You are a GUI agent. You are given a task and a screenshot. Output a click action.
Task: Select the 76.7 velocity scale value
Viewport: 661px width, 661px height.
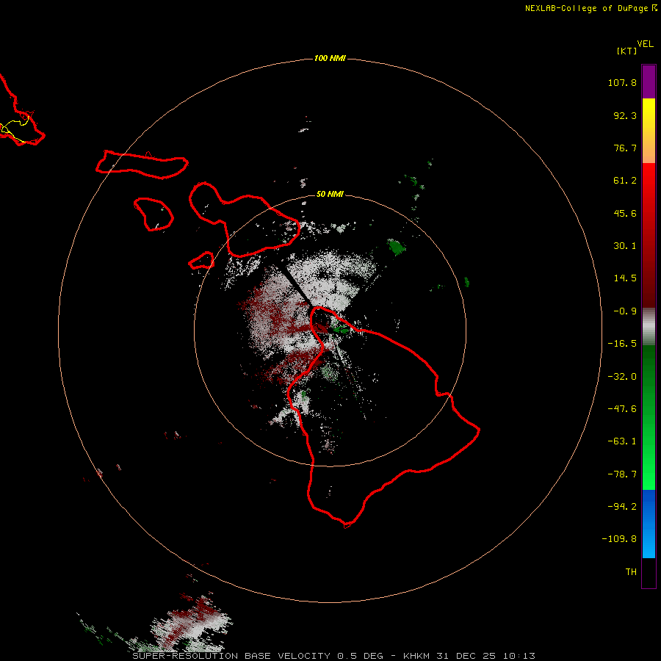click(625, 148)
